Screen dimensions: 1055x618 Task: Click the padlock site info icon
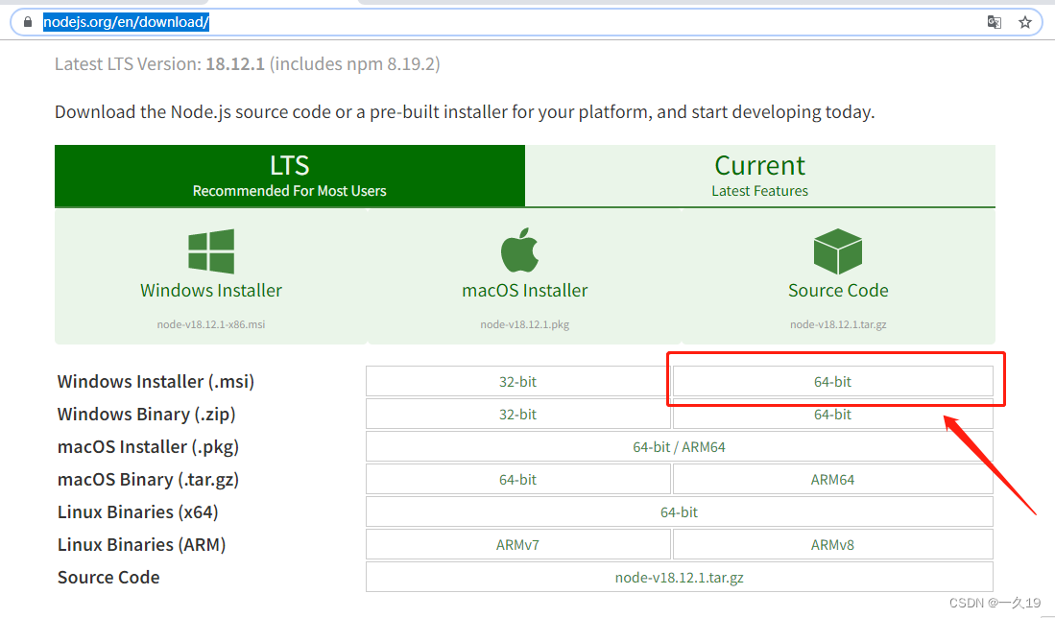tap(28, 22)
